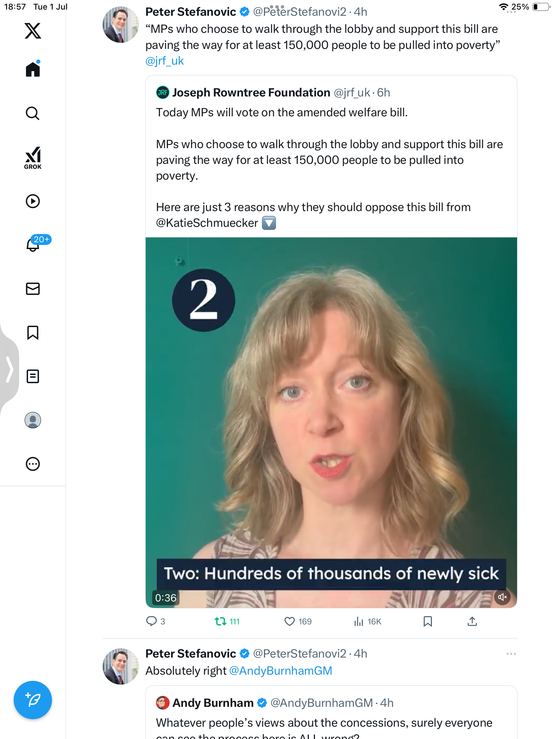Image resolution: width=554 pixels, height=739 pixels.
Task: Open the Lists icon in sidebar
Action: 33,376
